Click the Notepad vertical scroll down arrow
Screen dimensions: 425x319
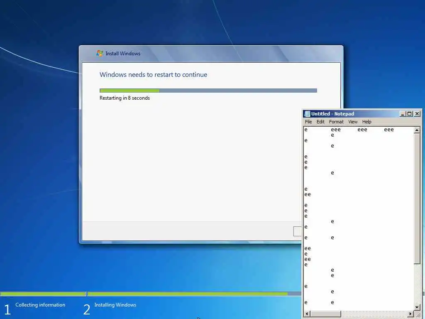(417, 307)
